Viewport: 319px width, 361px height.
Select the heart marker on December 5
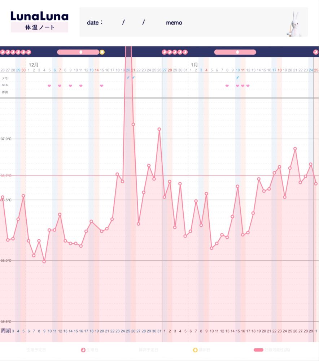(x=49, y=86)
